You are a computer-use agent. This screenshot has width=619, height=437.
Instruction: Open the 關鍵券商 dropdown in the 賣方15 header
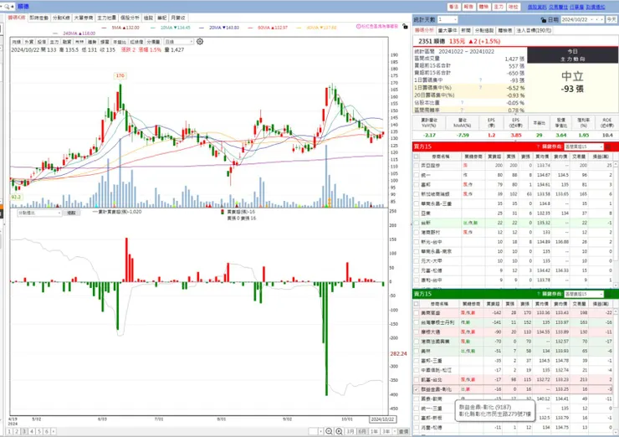584,294
